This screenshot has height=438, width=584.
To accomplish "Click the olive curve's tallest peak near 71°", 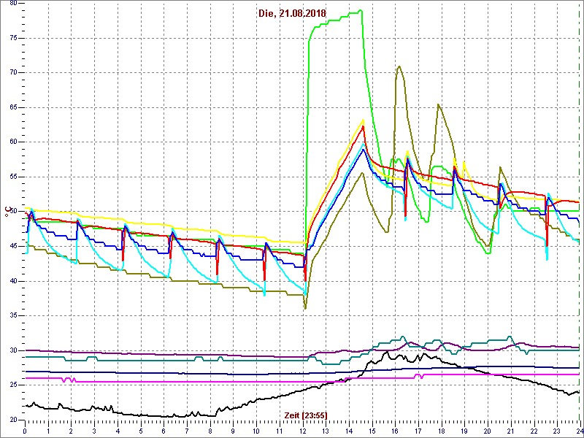I will click(399, 66).
